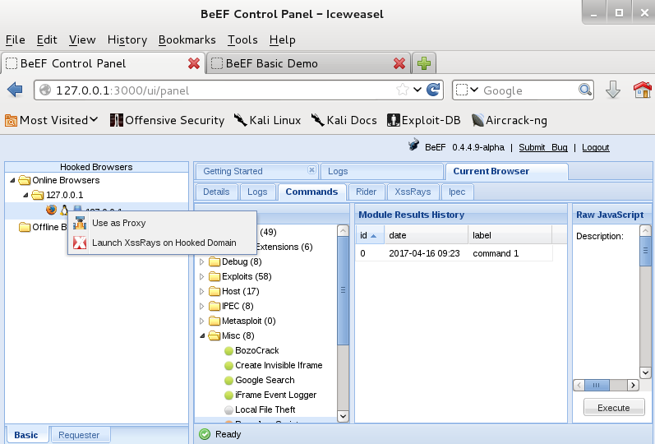Click the Execute button
The image size is (655, 444).
(614, 408)
